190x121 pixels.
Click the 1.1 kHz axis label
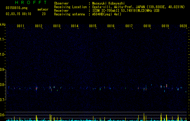[x=2, y=39]
